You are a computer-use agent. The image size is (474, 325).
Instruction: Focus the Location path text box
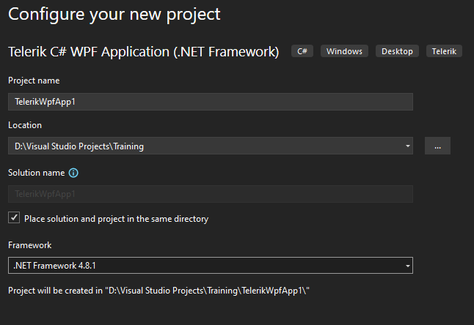point(205,146)
